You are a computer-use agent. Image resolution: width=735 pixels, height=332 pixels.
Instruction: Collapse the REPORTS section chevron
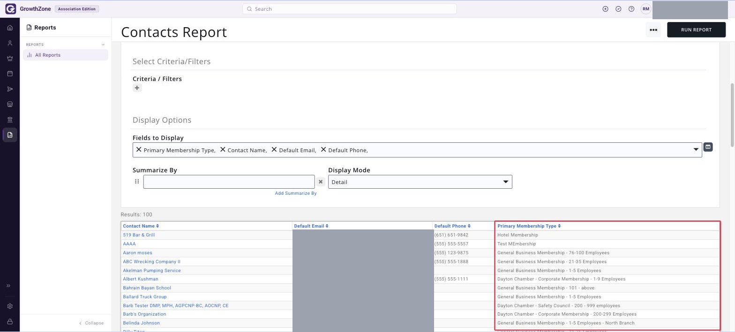[103, 44]
